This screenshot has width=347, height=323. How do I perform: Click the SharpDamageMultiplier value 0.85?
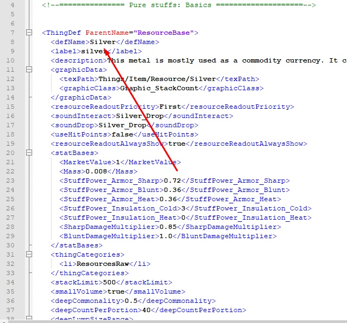click(x=168, y=227)
